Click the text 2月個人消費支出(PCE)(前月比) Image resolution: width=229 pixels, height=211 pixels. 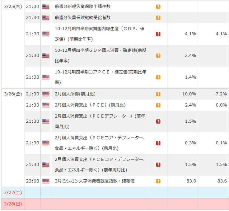pos(90,105)
